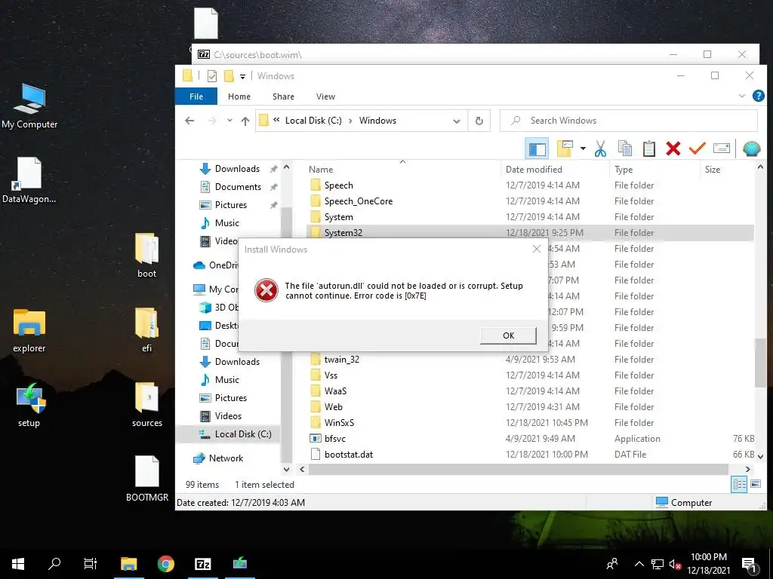Viewport: 773px width, 579px height.
Task: Open the File ribbon tab
Action: 196,96
